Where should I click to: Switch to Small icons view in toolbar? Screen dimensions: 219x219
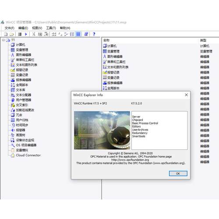coord(60,34)
